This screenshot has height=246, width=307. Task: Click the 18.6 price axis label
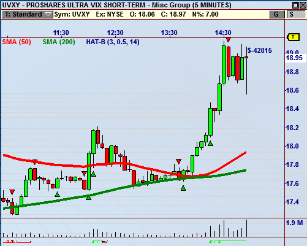click(x=292, y=90)
